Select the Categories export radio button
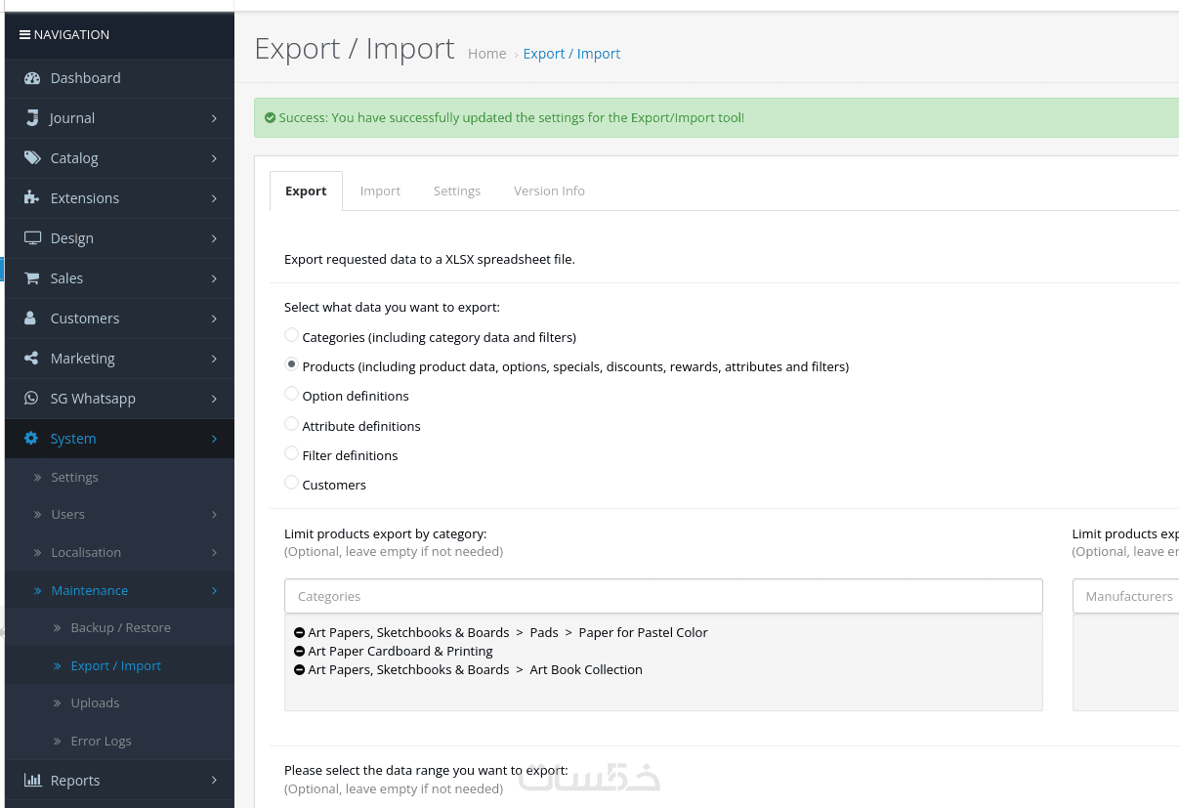The height and width of the screenshot is (808, 1179). point(291,335)
